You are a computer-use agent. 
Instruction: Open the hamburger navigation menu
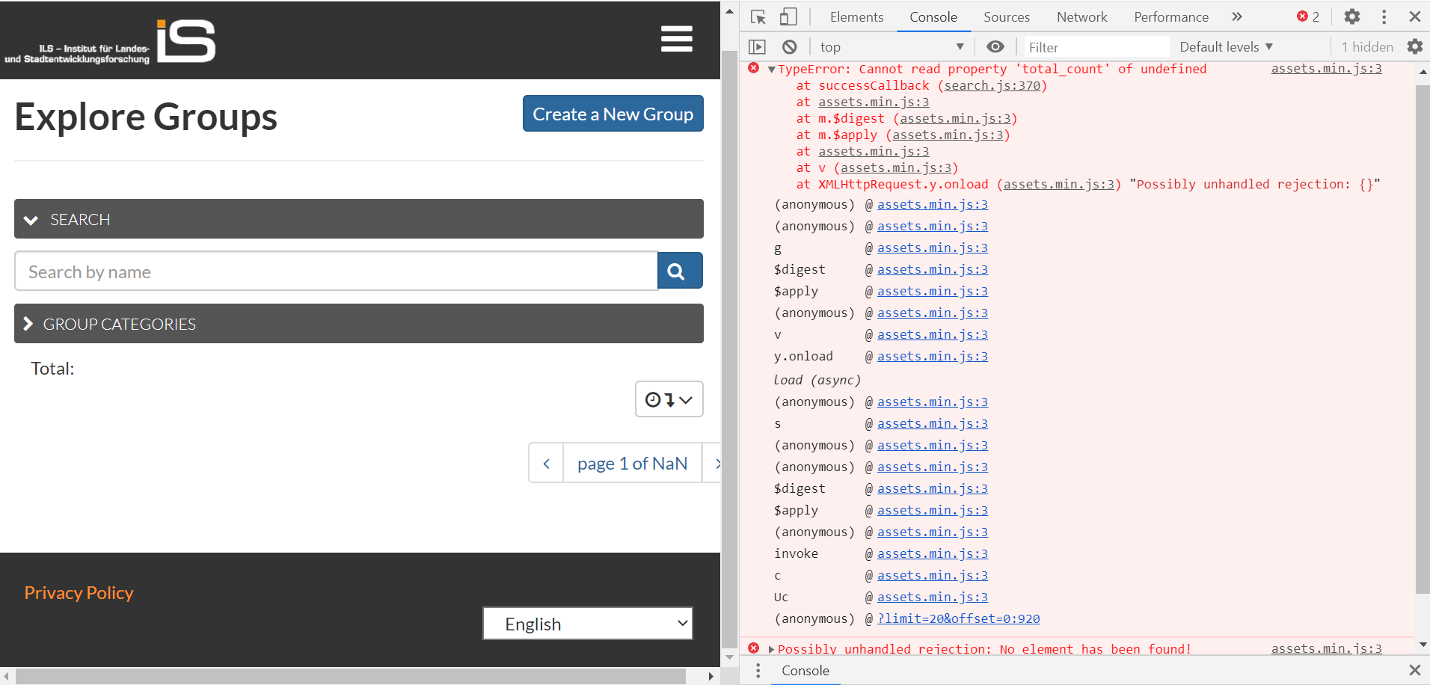pyautogui.click(x=676, y=39)
